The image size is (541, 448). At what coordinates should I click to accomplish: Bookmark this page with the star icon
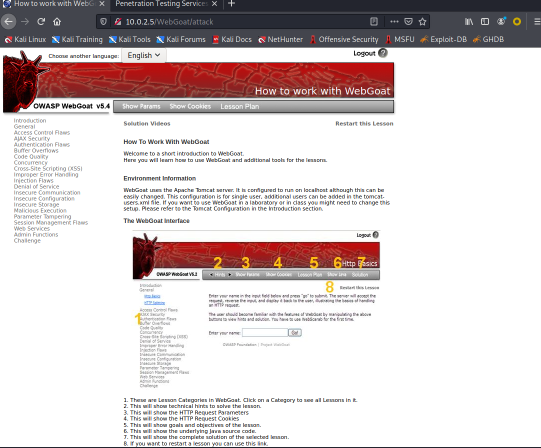pos(422,21)
